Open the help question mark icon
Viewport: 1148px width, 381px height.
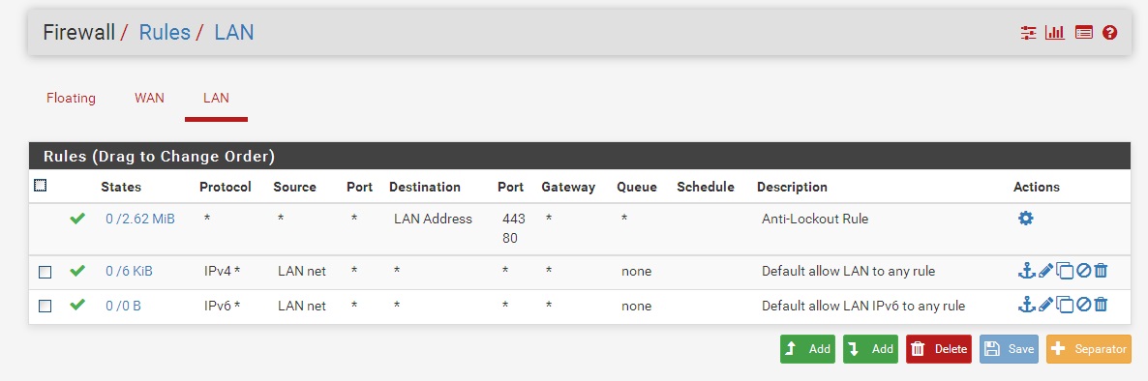point(1110,32)
